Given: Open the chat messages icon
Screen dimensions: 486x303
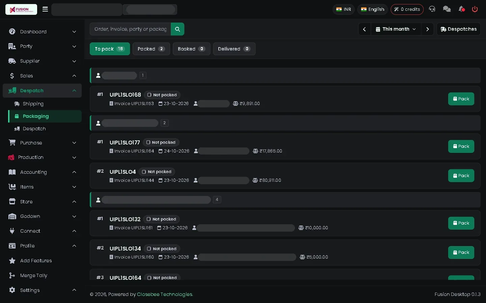Looking at the screenshot, I should pos(447,9).
